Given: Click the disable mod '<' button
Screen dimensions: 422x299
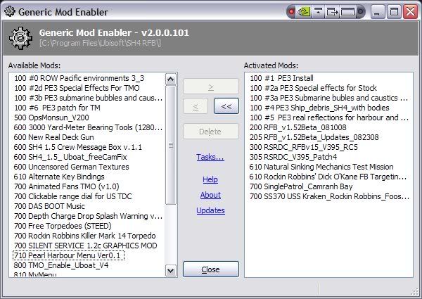Looking at the screenshot, I should pyautogui.click(x=196, y=106).
